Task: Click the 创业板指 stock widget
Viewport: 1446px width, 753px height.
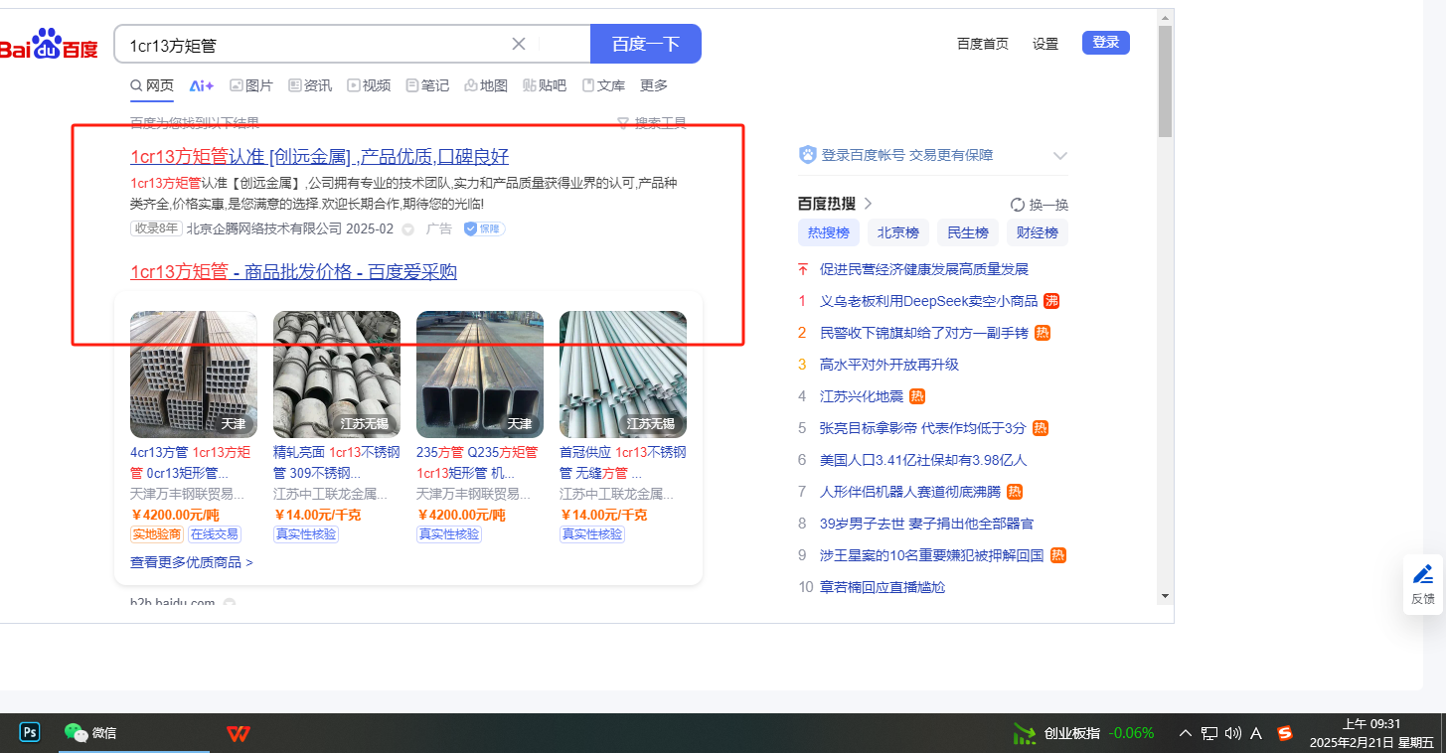Action: (x=1083, y=733)
